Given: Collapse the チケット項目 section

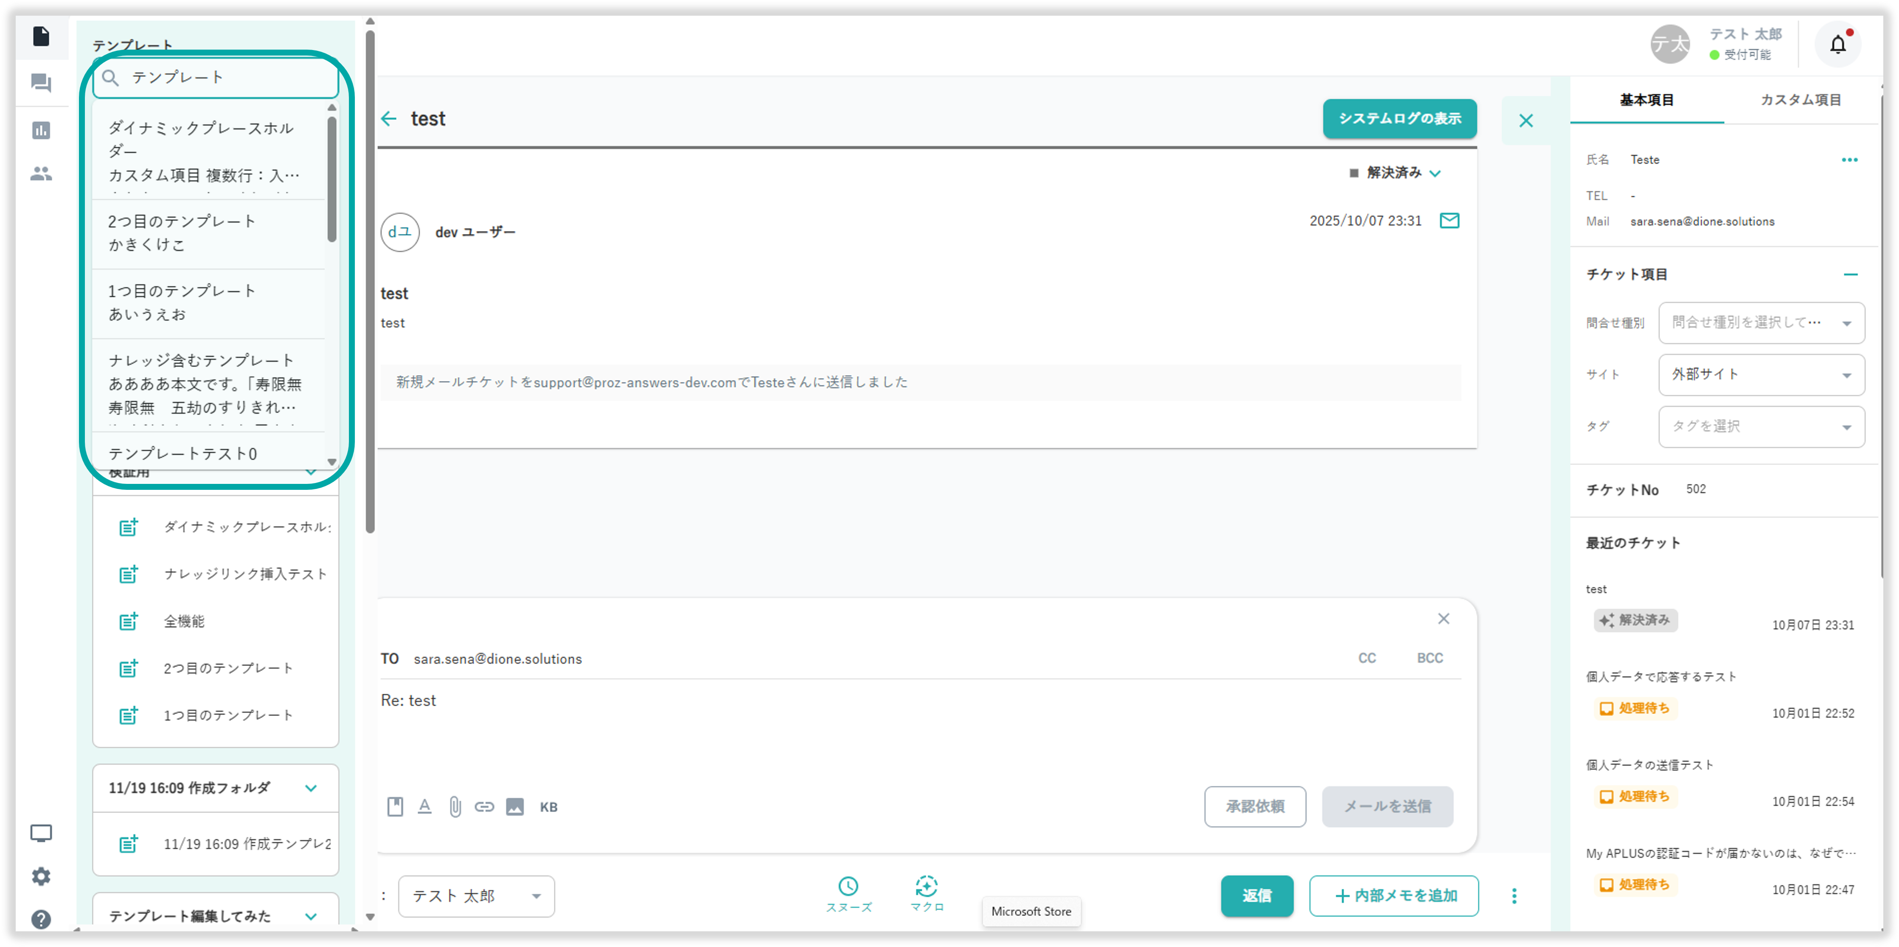Looking at the screenshot, I should click(1850, 274).
